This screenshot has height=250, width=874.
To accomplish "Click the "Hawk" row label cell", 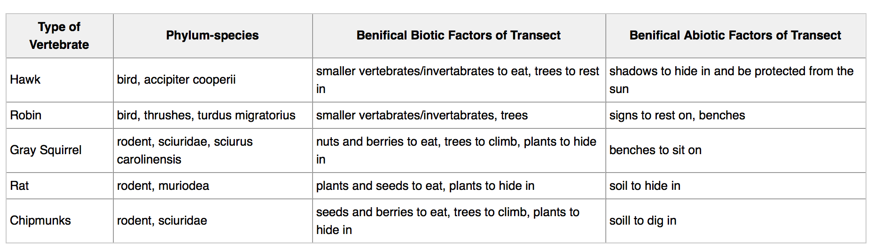I will click(25, 80).
